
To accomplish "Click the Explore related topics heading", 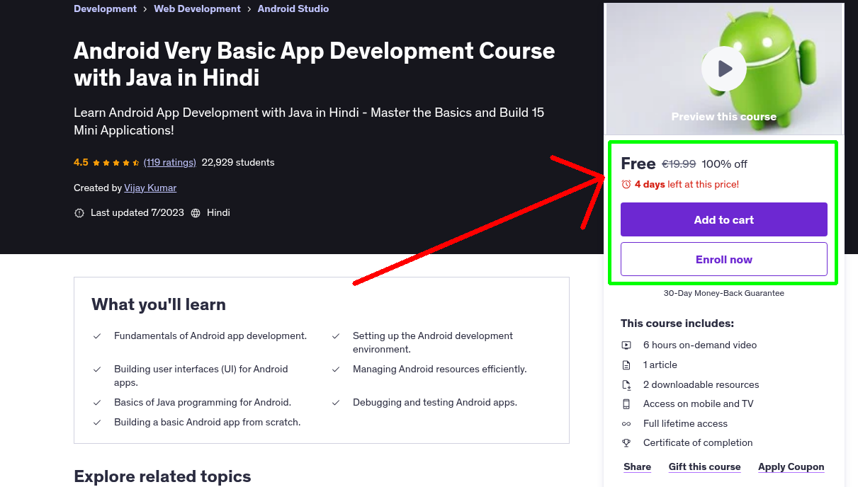I will pyautogui.click(x=162, y=476).
